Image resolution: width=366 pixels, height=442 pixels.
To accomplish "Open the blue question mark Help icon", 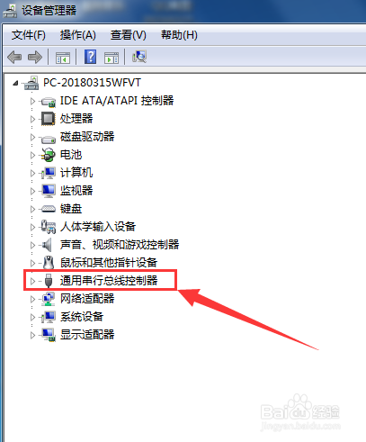I will pos(90,57).
